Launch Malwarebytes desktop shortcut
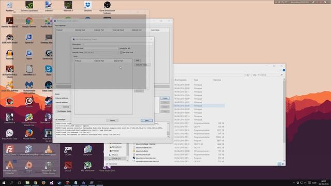Viewport: 331px width, 186px height. 29,88
